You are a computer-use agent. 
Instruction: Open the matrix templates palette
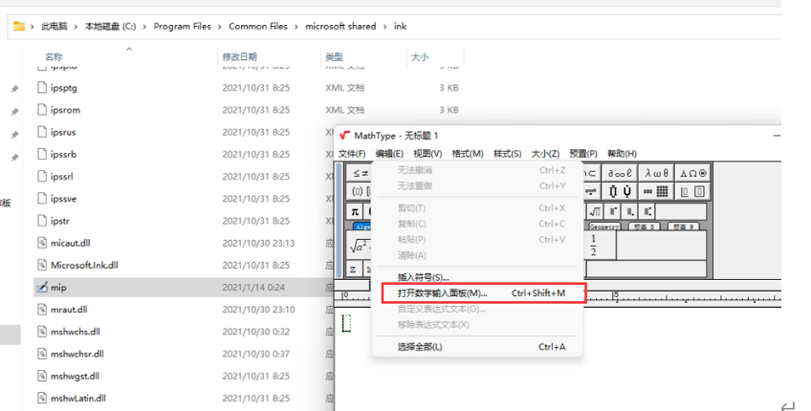click(x=656, y=191)
